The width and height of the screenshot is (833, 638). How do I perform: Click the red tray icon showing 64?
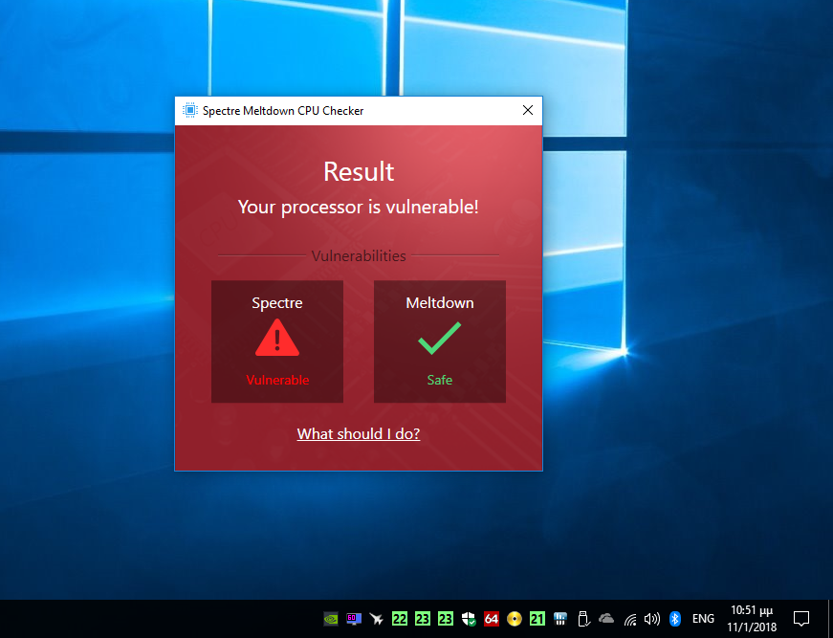pyautogui.click(x=492, y=619)
